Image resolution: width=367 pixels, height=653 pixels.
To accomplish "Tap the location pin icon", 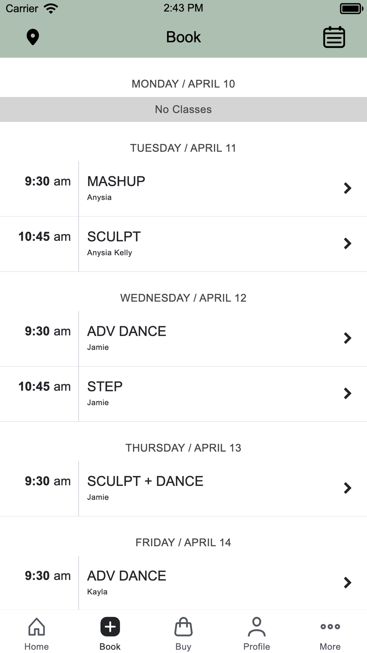I will coord(33,37).
